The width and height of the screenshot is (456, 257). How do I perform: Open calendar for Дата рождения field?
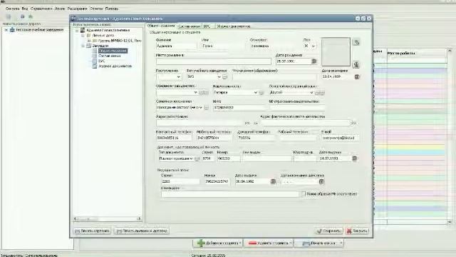[x=313, y=61]
